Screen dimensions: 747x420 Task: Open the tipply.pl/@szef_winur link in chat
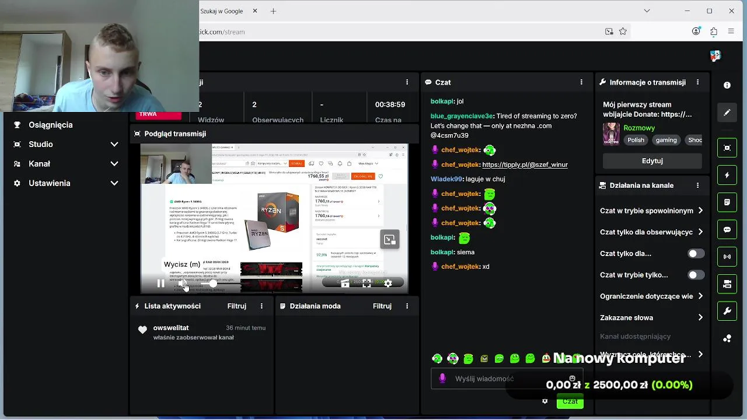pyautogui.click(x=525, y=164)
